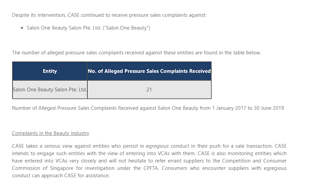Click 'Competition and Consumer' in the paragraph
Screen dimensions: 309x188
click(x=254, y=161)
